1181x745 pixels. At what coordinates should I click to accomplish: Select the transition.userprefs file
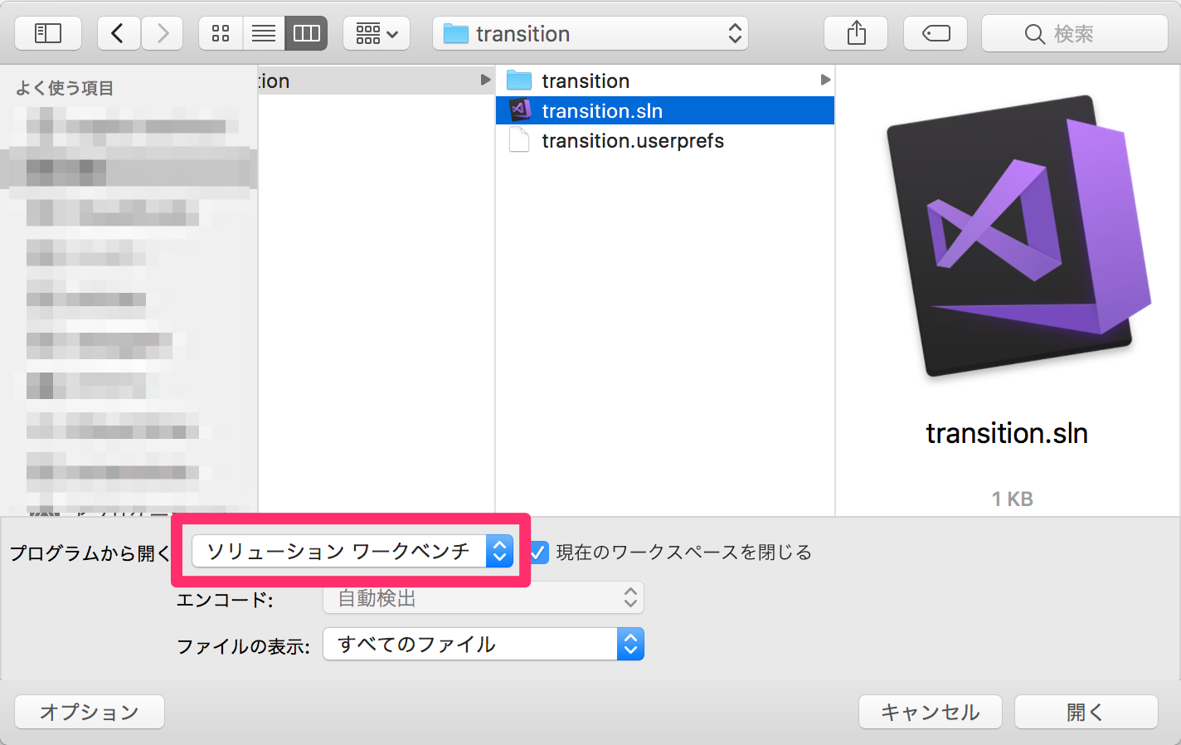(x=665, y=140)
